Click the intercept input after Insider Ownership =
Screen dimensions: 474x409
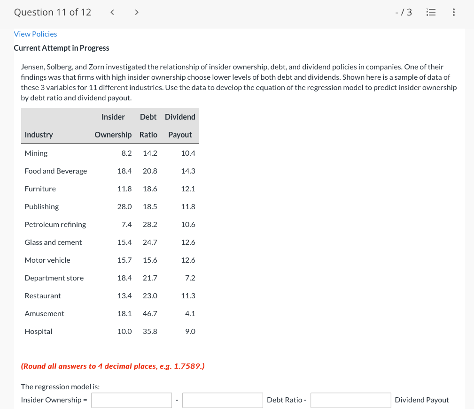(x=132, y=400)
